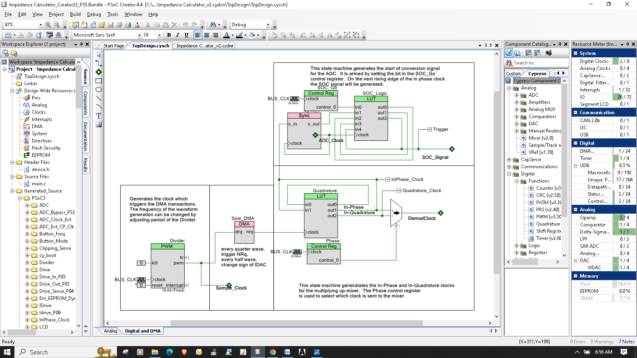Viewport: 637px width, 358px height.
Task: Set text alignment to center
Action: pyautogui.click(x=206, y=35)
